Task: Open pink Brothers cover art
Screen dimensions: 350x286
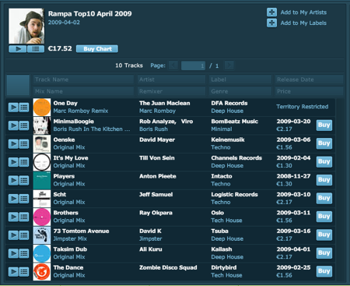Action: [42, 217]
